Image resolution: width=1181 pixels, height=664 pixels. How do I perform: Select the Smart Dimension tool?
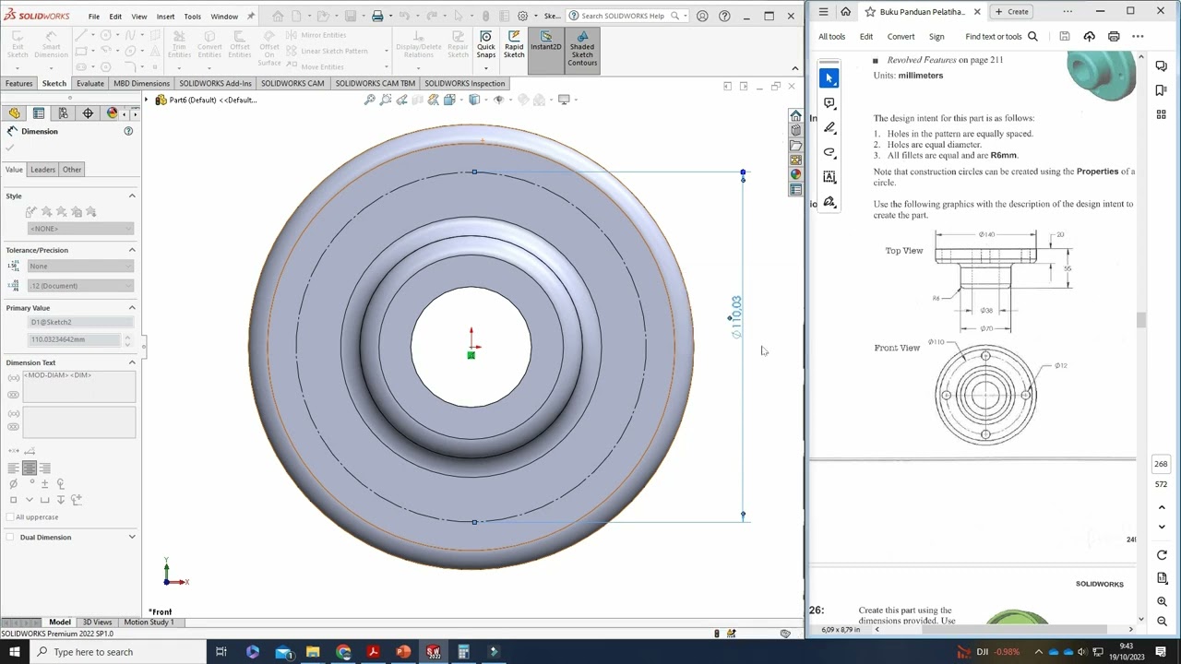coord(51,44)
